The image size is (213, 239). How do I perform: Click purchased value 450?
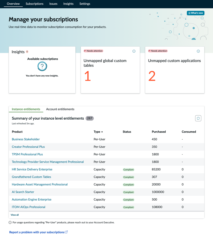(x=154, y=139)
